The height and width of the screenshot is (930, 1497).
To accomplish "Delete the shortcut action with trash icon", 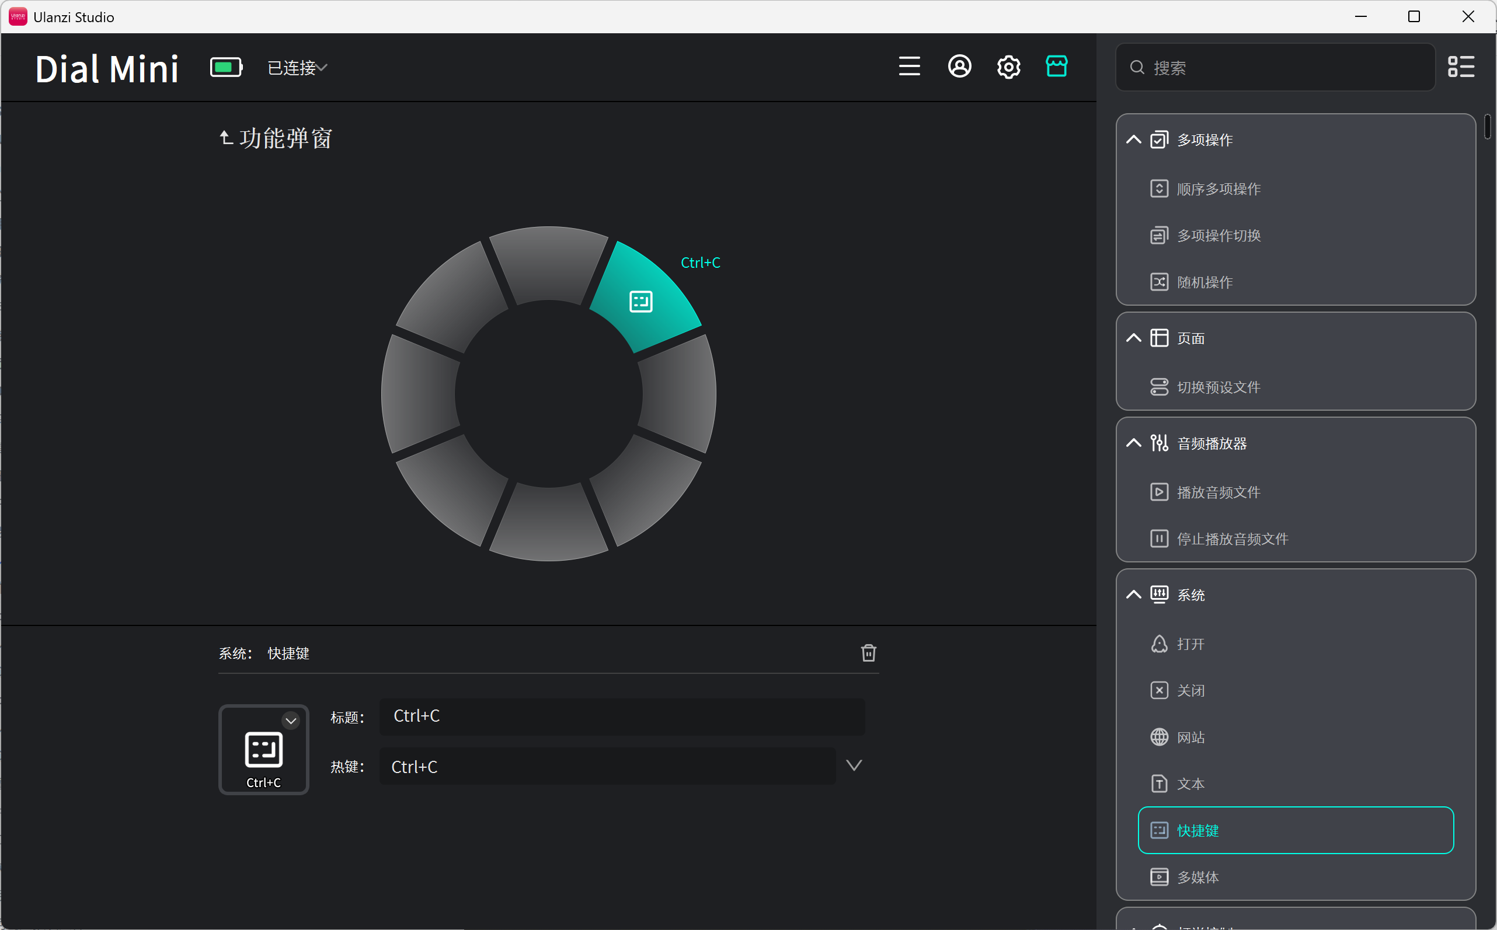I will (x=869, y=653).
